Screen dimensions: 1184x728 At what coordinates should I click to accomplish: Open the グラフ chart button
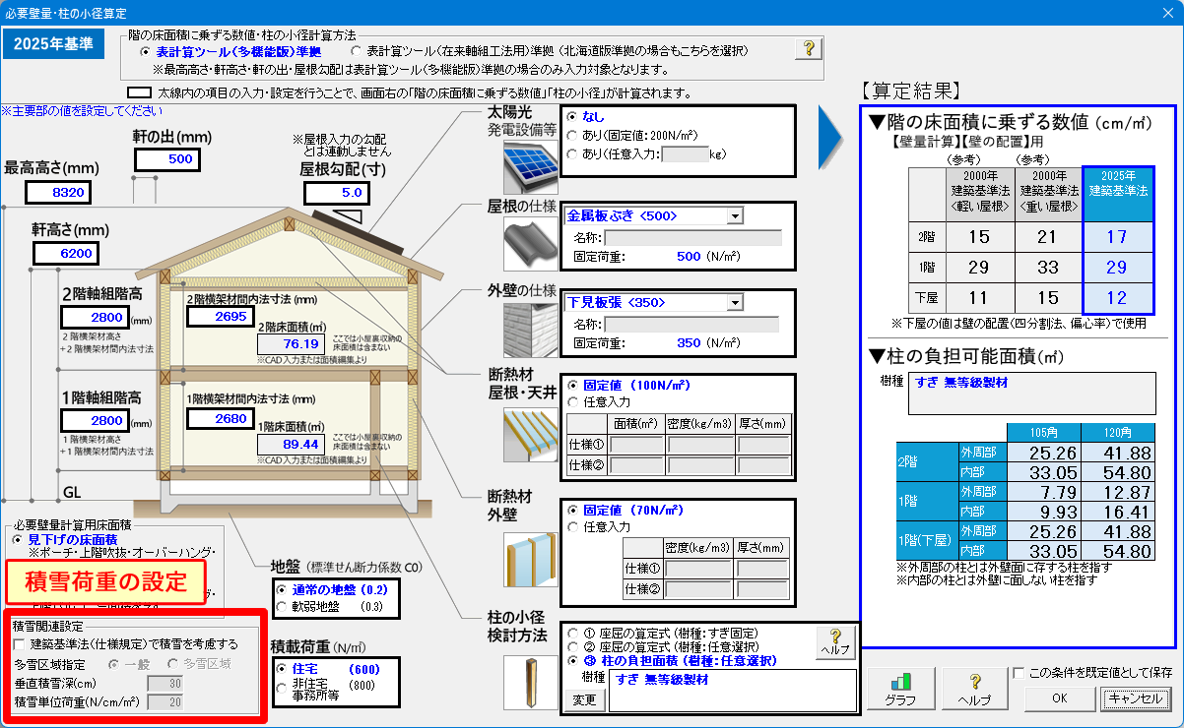click(900, 689)
